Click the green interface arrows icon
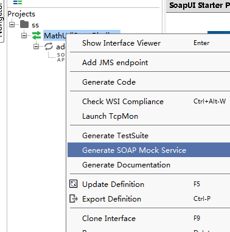This screenshot has width=230, height=232. 37,35
